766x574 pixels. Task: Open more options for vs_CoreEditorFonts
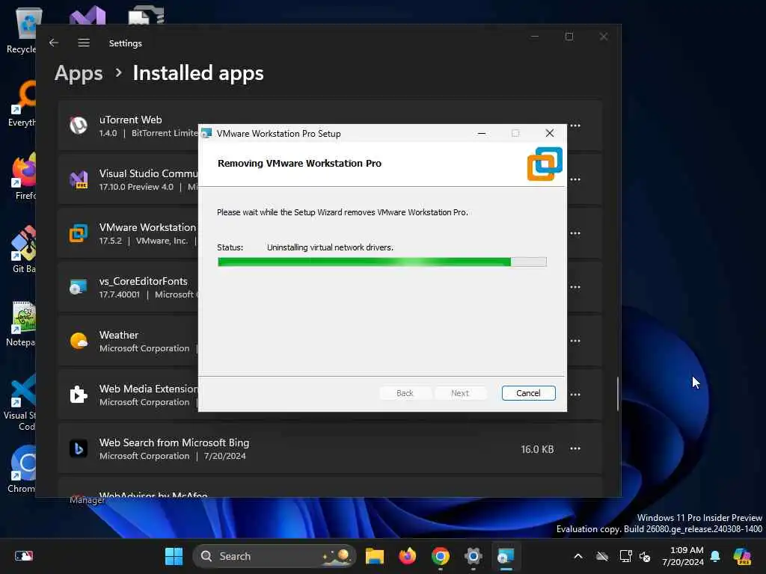575,287
